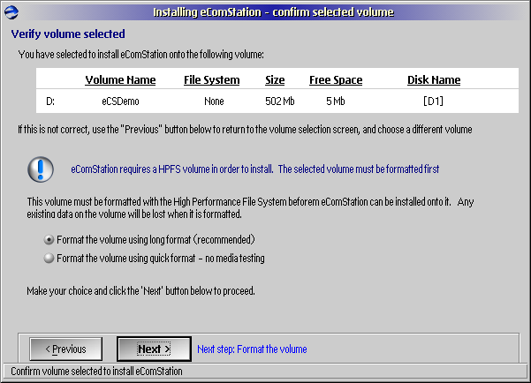This screenshot has width=531, height=383.
Task: Click the 502 Mb size value
Action: pyautogui.click(x=280, y=101)
